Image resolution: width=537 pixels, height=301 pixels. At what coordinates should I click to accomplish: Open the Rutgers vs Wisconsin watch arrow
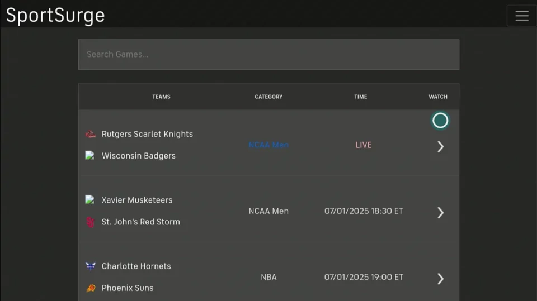440,147
